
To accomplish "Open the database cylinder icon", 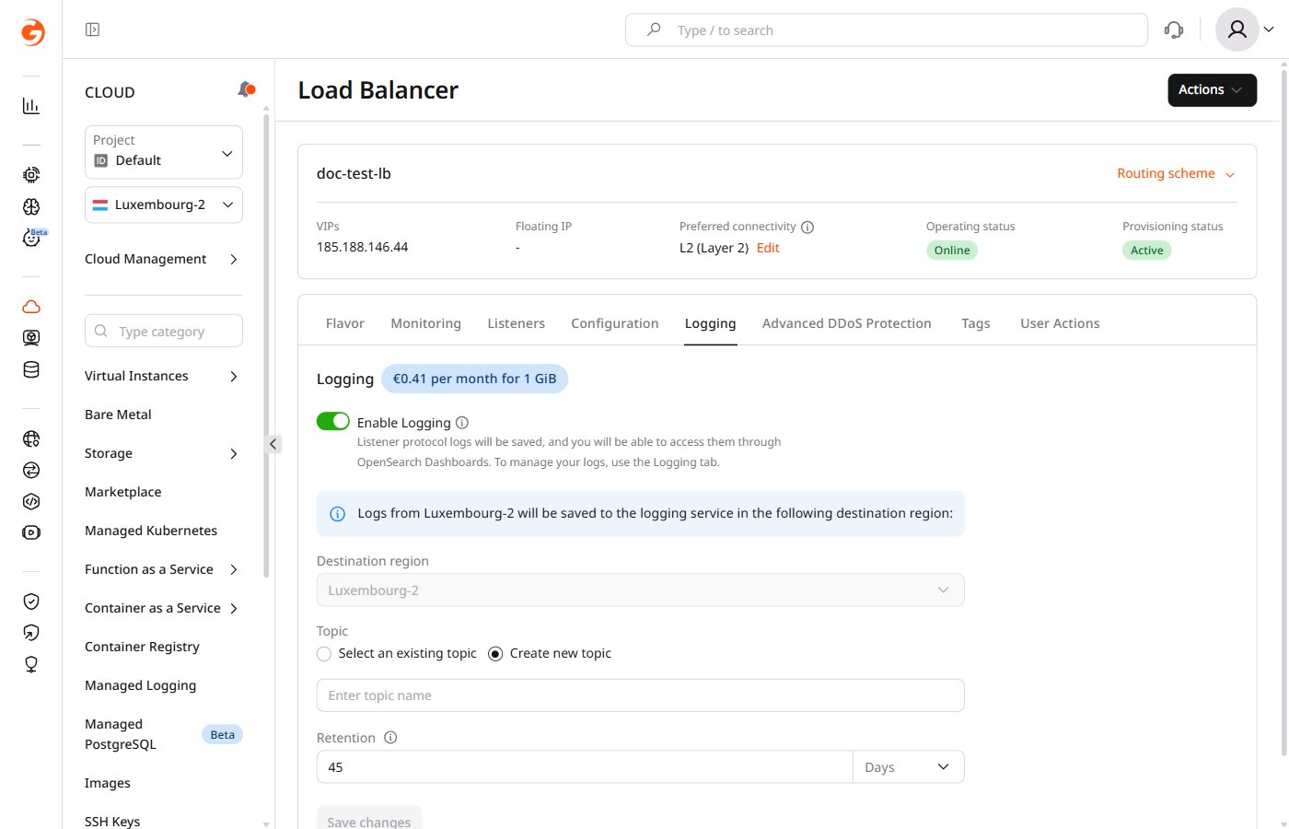I will point(31,370).
